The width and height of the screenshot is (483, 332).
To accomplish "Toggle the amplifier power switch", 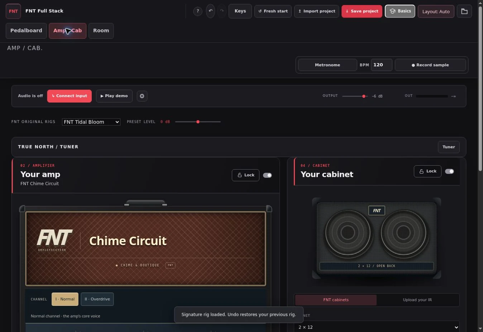I will tap(267, 175).
